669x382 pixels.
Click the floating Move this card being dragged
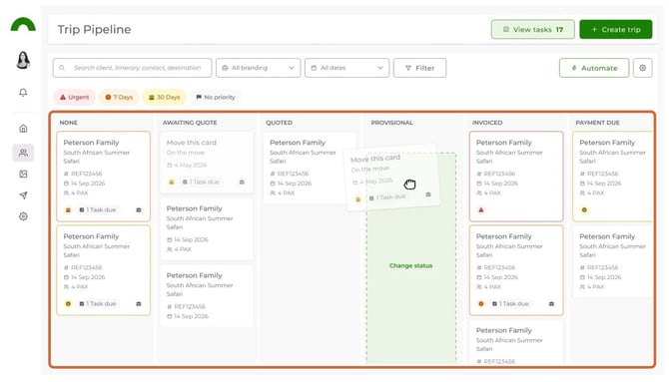391,177
